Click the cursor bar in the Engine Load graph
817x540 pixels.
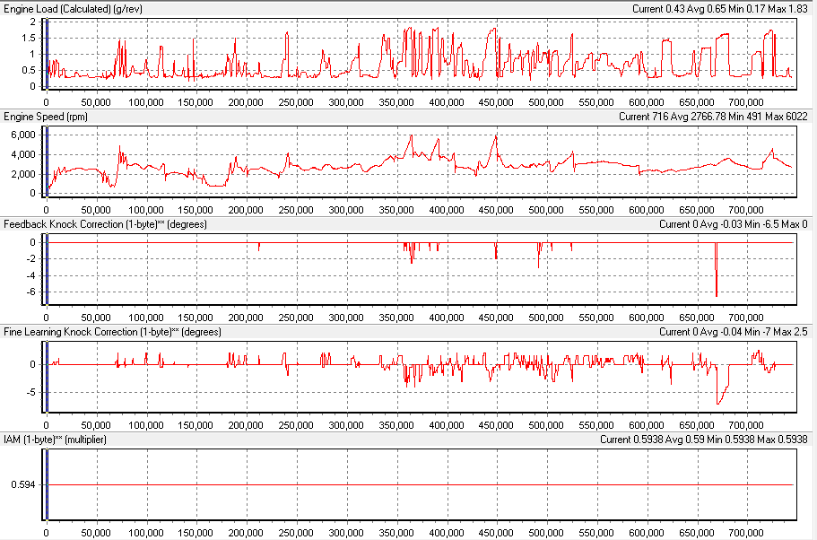(47, 52)
